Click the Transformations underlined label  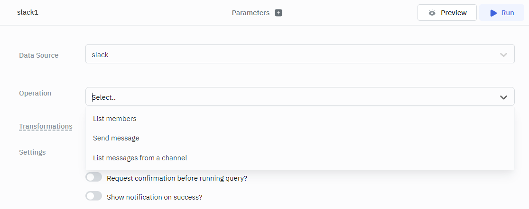[x=46, y=126]
